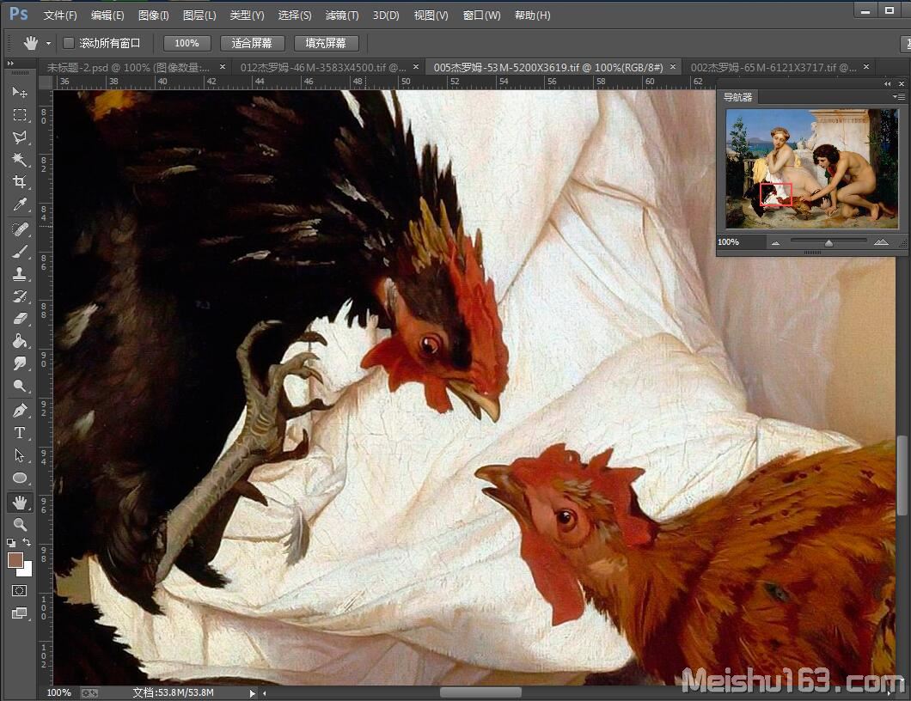Image resolution: width=911 pixels, height=701 pixels.
Task: Select the Dodge tool
Action: tap(19, 386)
